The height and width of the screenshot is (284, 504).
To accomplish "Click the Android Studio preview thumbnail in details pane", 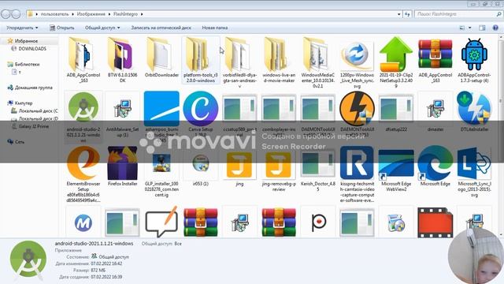I will 28,261.
